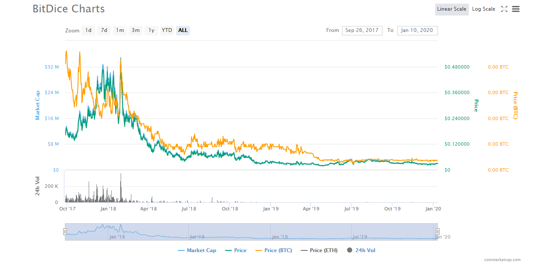Select the 3m zoom range
539x273 pixels.
136,30
